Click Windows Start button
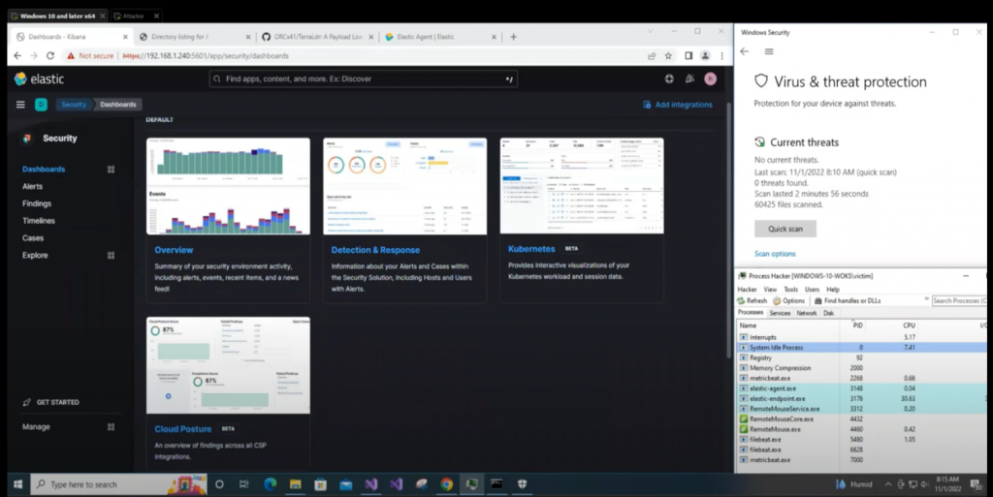The width and height of the screenshot is (993, 497). click(x=17, y=484)
